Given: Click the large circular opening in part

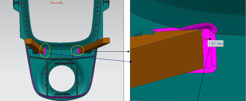Looking at the screenshot, I should [x=62, y=78].
